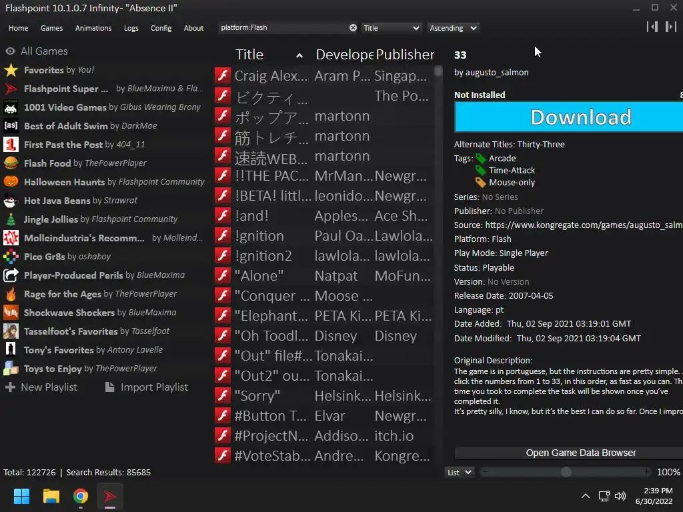This screenshot has width=683, height=512.
Task: Click Open Game Data Browser
Action: [x=569, y=453]
